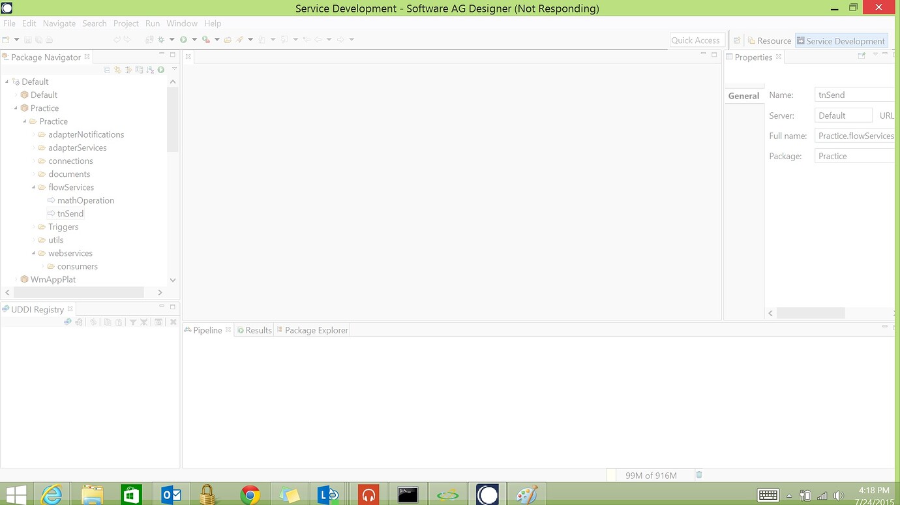Image resolution: width=900 pixels, height=505 pixels.
Task: Minimize the editor area
Action: coord(704,54)
